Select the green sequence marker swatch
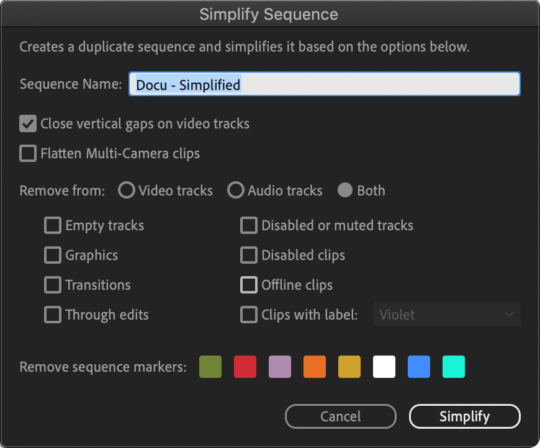 tap(210, 367)
